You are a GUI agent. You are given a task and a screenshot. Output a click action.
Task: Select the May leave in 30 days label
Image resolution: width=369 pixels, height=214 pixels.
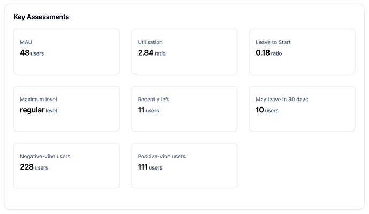pyautogui.click(x=282, y=100)
